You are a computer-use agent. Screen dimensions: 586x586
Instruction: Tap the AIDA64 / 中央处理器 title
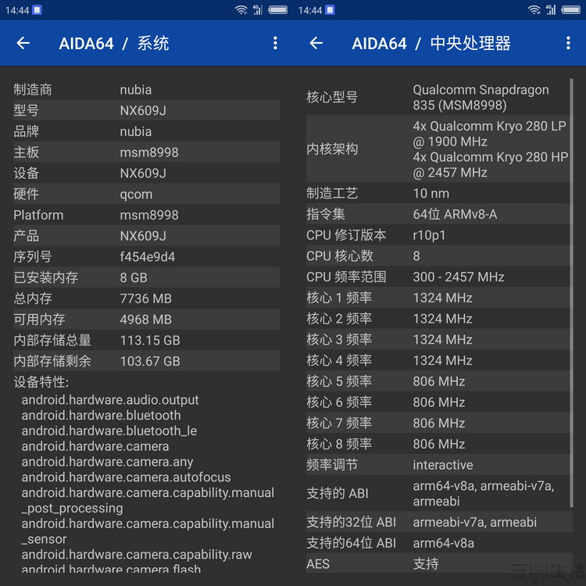pyautogui.click(x=431, y=43)
